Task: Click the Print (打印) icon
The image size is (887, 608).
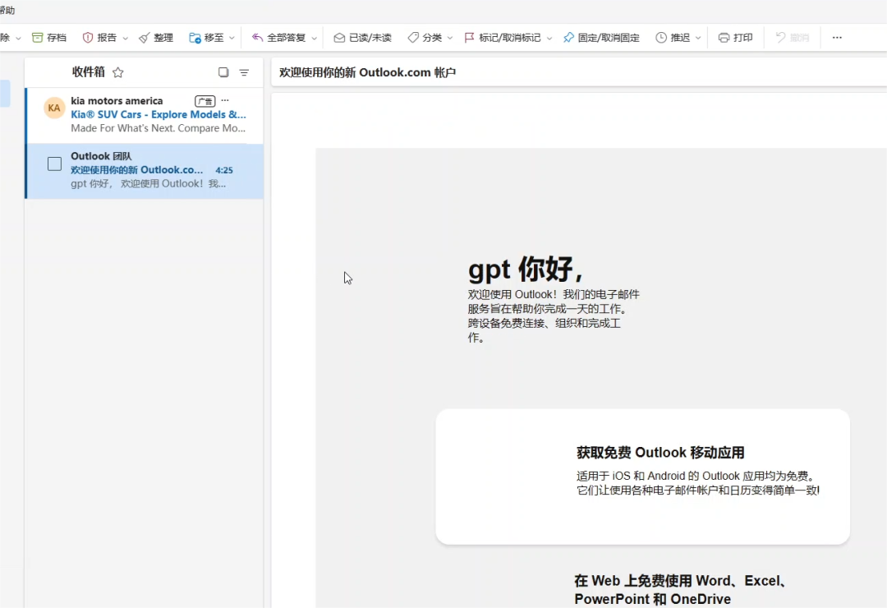Action: pyautogui.click(x=724, y=38)
